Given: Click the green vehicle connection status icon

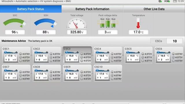Looking at the screenshot, I should 160,1.
